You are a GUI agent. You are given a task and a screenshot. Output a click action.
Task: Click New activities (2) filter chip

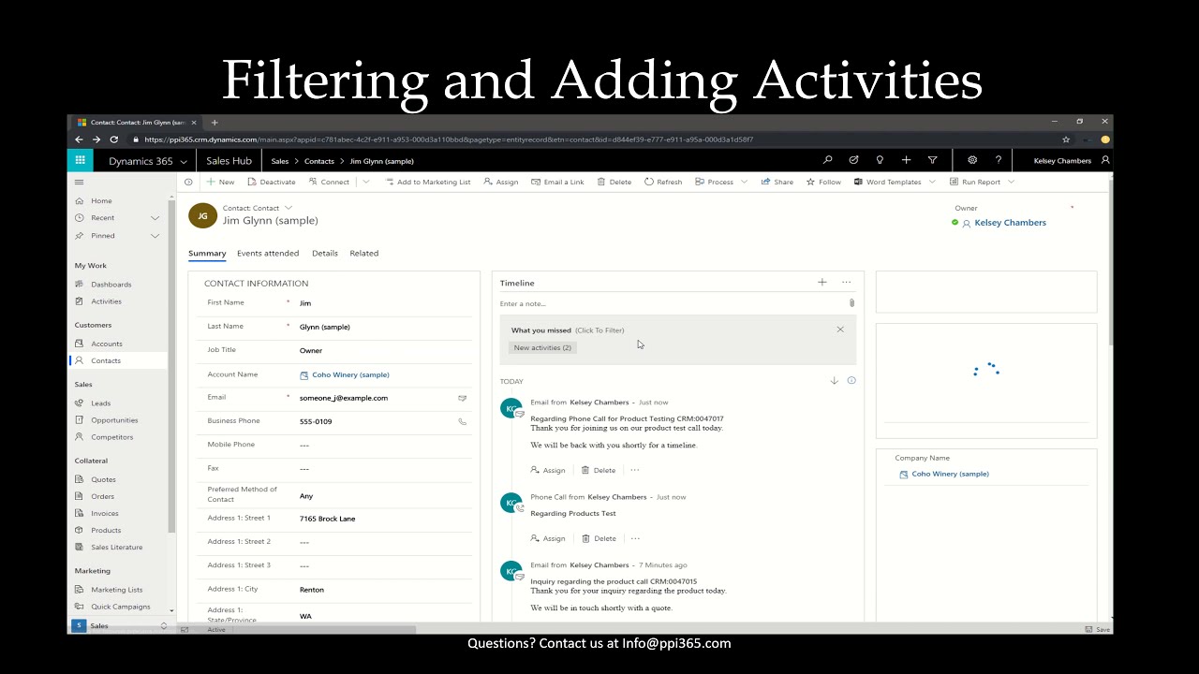tap(542, 347)
